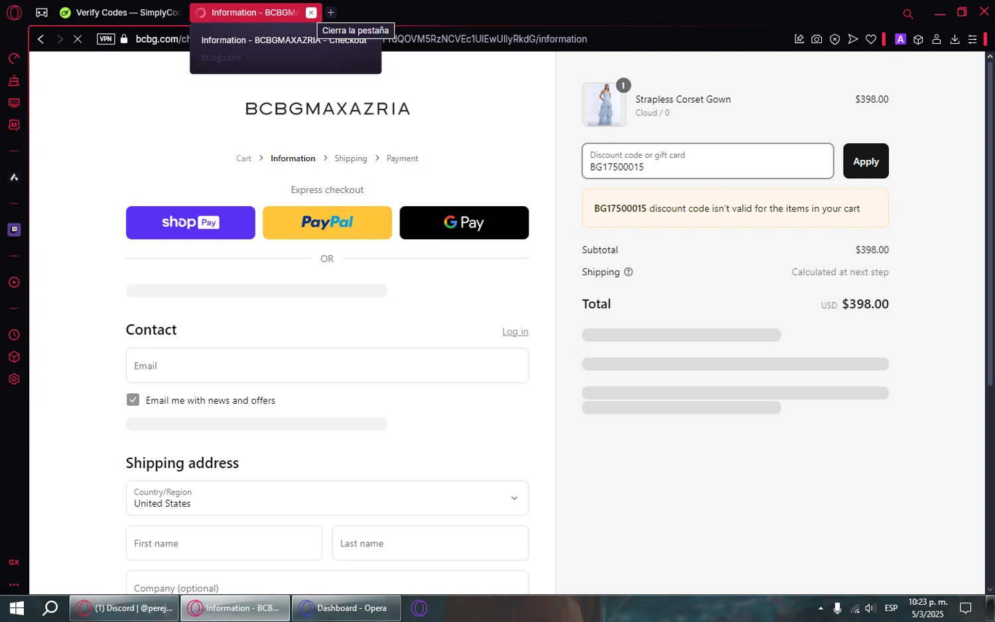This screenshot has height=622, width=995.
Task: Open History from the sidebar clock icon
Action: [x=14, y=335]
